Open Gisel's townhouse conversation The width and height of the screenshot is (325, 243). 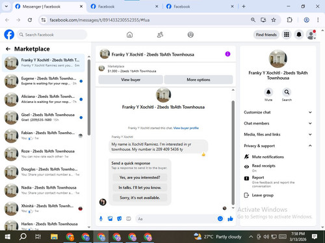point(43,117)
